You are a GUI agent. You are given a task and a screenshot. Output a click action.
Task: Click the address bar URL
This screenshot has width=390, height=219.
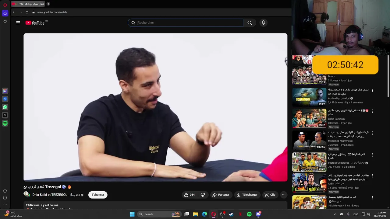pos(52,12)
